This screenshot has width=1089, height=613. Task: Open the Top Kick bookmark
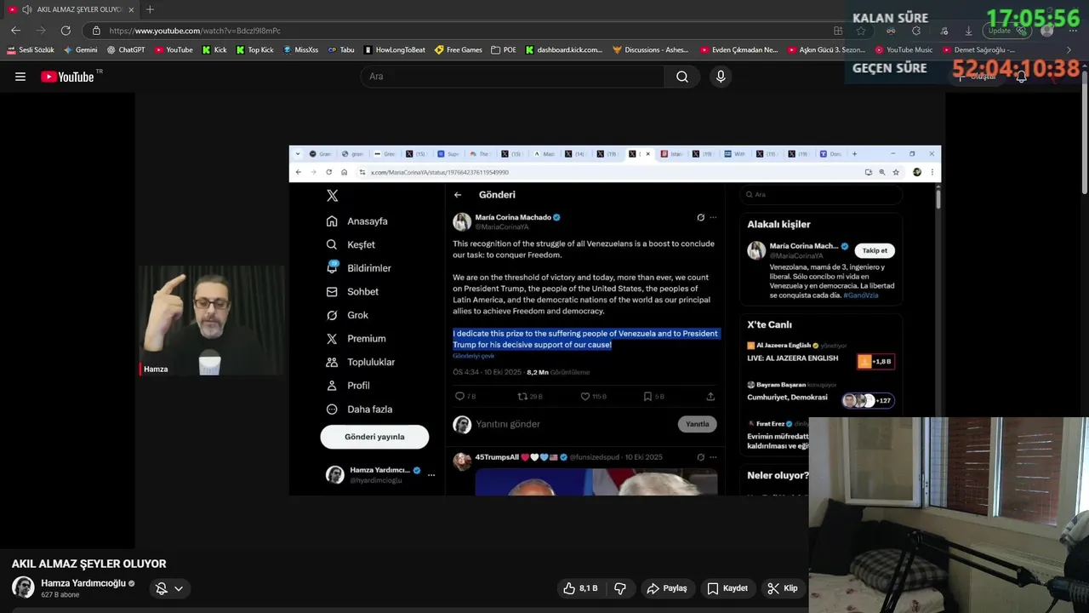click(254, 50)
